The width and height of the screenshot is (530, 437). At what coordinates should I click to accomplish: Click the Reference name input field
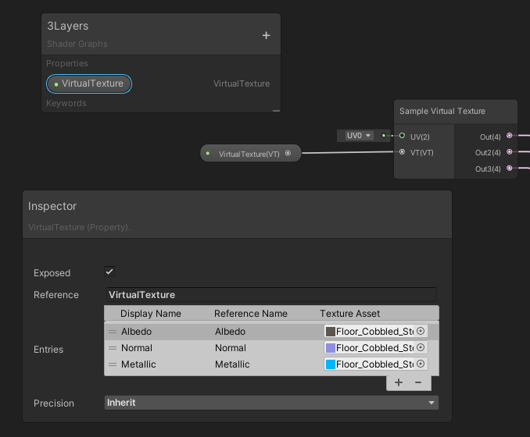[x=271, y=295]
